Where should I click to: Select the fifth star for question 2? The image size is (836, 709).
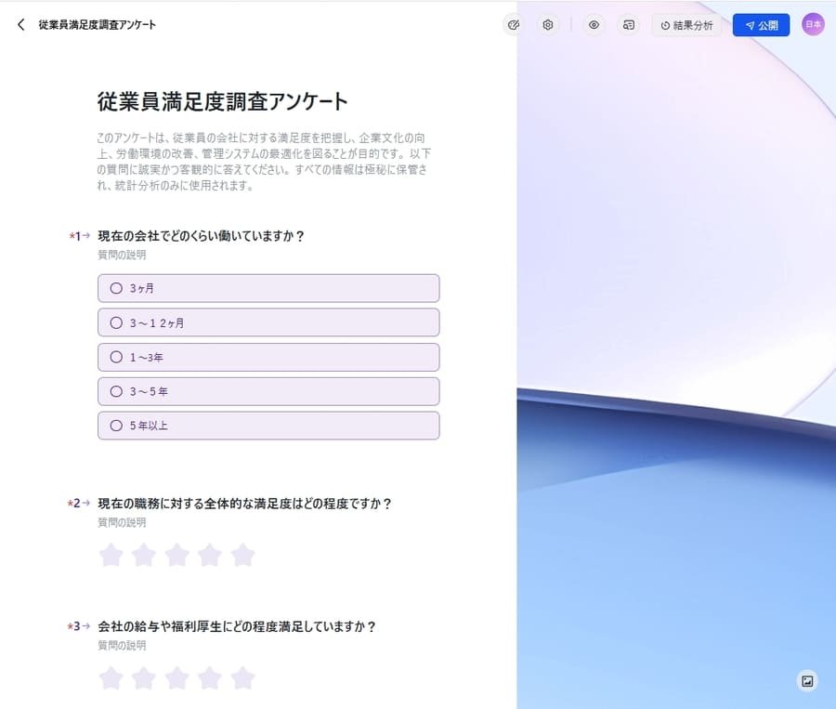(243, 555)
